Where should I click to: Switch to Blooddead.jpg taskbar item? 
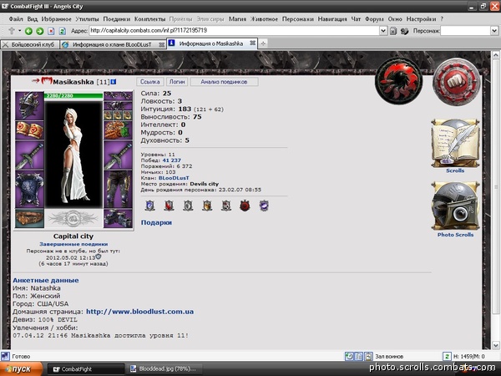[x=164, y=369]
